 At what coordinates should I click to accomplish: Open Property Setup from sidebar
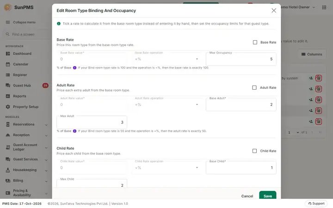tap(26, 107)
